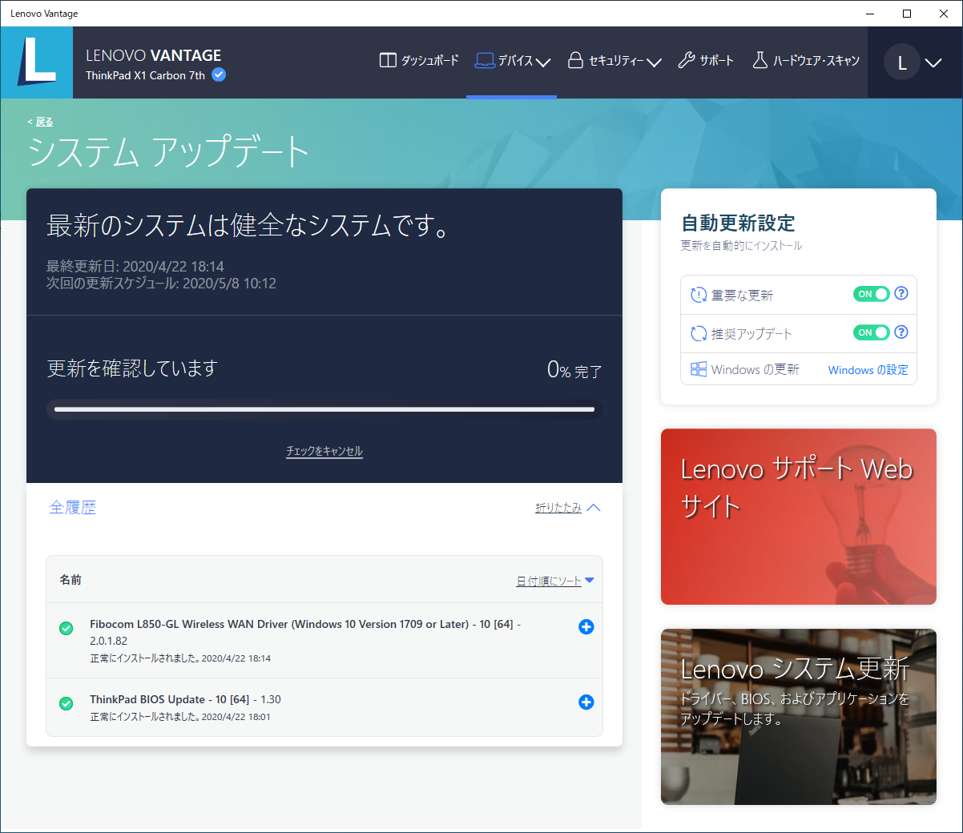Open the ダッシュボード menu item
Screen dimensions: 963x833
419,61
